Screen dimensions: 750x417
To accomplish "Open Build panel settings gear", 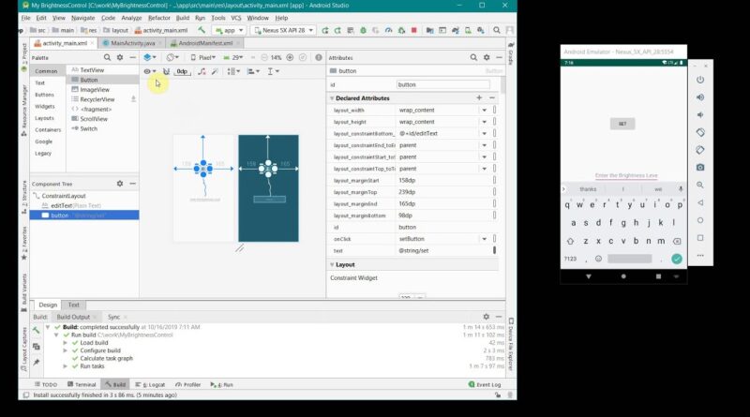I will click(x=486, y=317).
